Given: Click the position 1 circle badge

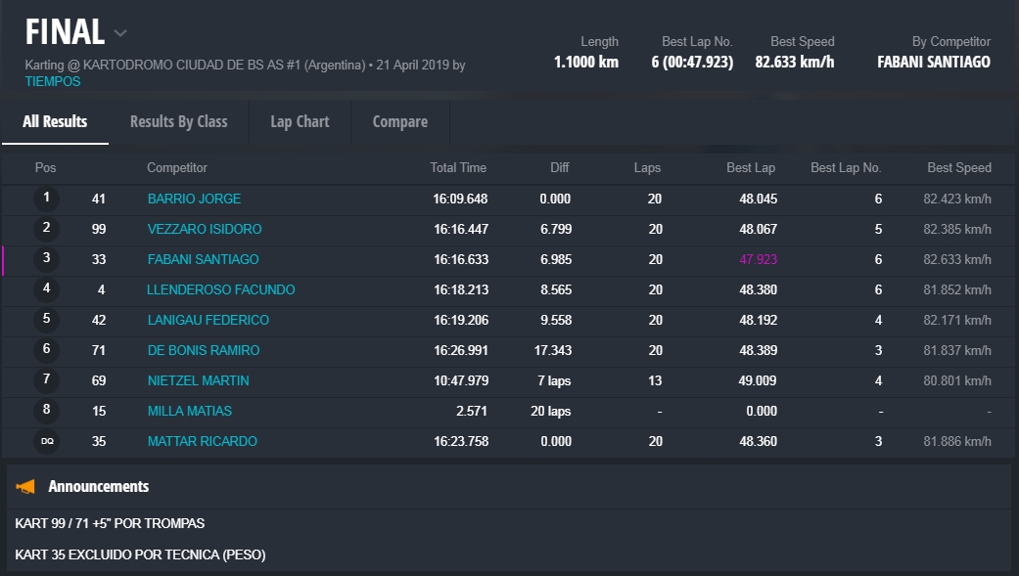Looking at the screenshot, I should (x=46, y=199).
